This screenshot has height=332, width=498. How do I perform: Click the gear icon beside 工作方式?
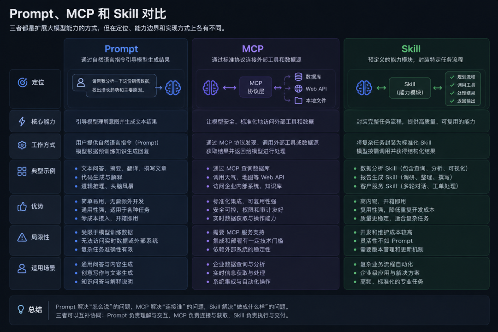22,145
